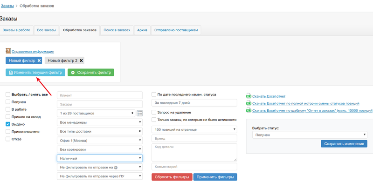This screenshot has width=373, height=189.
Task: Open the Офис 1(Москва) dropdown
Action: point(100,140)
